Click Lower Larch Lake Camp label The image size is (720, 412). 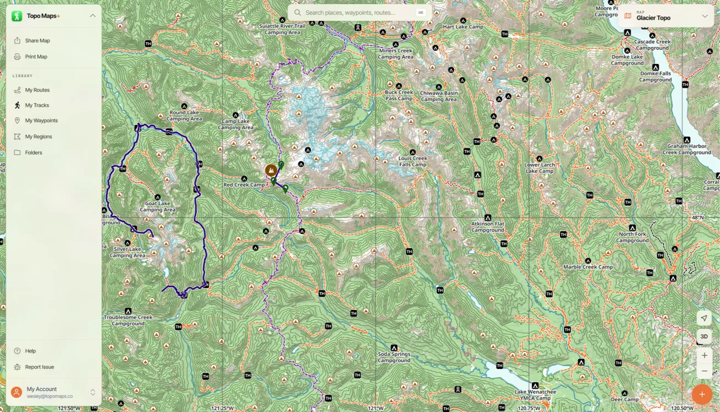click(540, 168)
